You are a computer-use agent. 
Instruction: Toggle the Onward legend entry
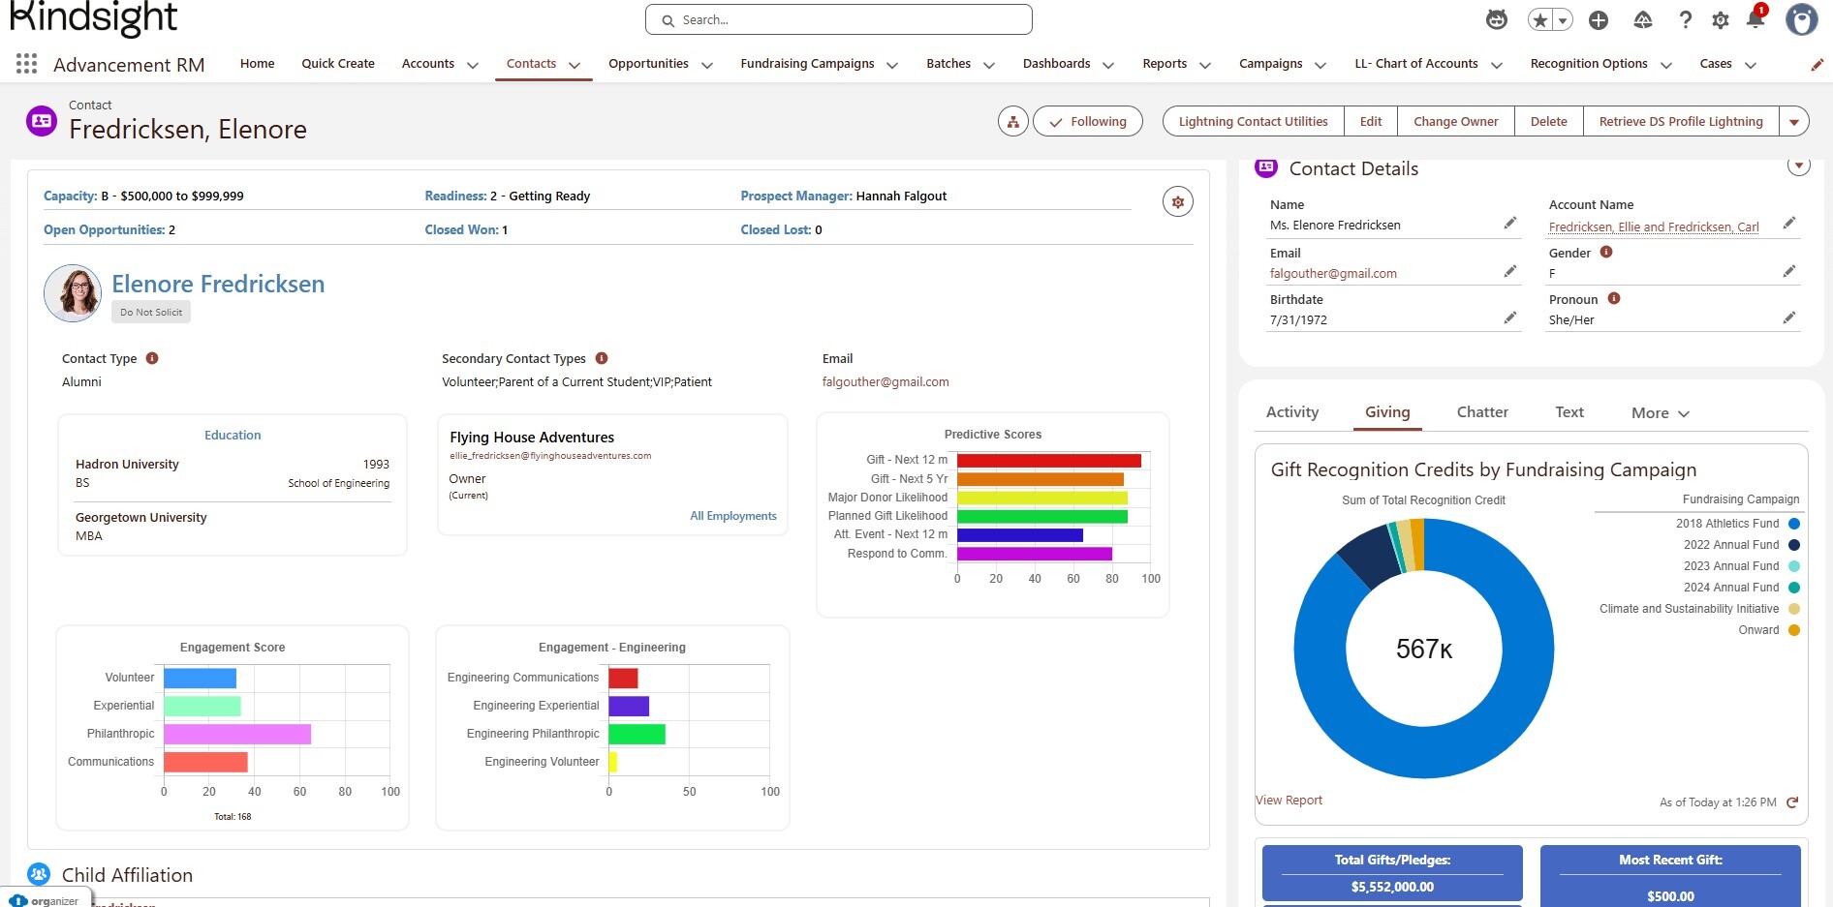click(1758, 630)
